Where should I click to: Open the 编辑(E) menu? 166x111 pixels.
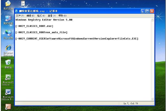click(31, 16)
